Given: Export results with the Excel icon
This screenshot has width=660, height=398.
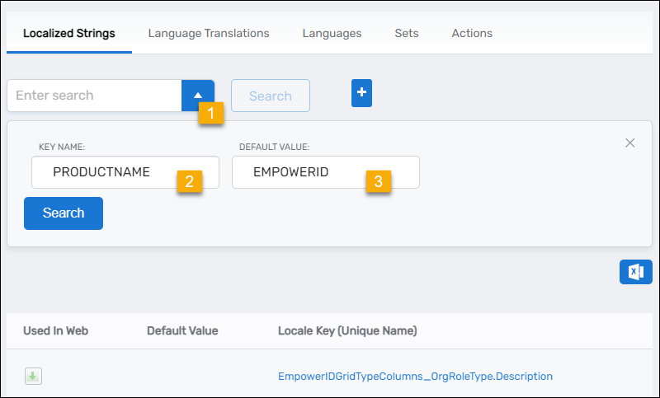Looking at the screenshot, I should tap(635, 272).
